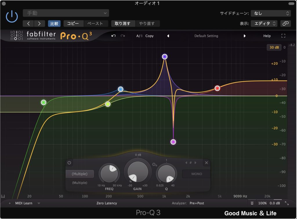Open the 表示 エディタ view dropdown
This screenshot has width=297, height=219.
coord(264,23)
